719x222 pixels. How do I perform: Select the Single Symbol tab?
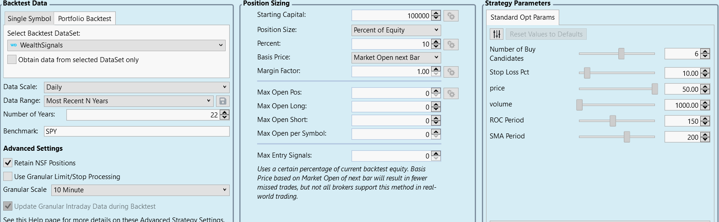[29, 19]
